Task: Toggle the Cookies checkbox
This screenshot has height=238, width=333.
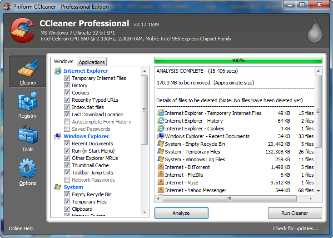Action: (67, 93)
